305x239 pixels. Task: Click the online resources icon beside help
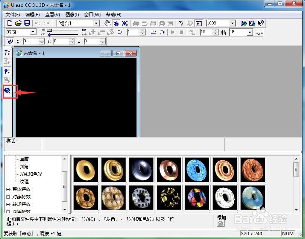click(252, 23)
